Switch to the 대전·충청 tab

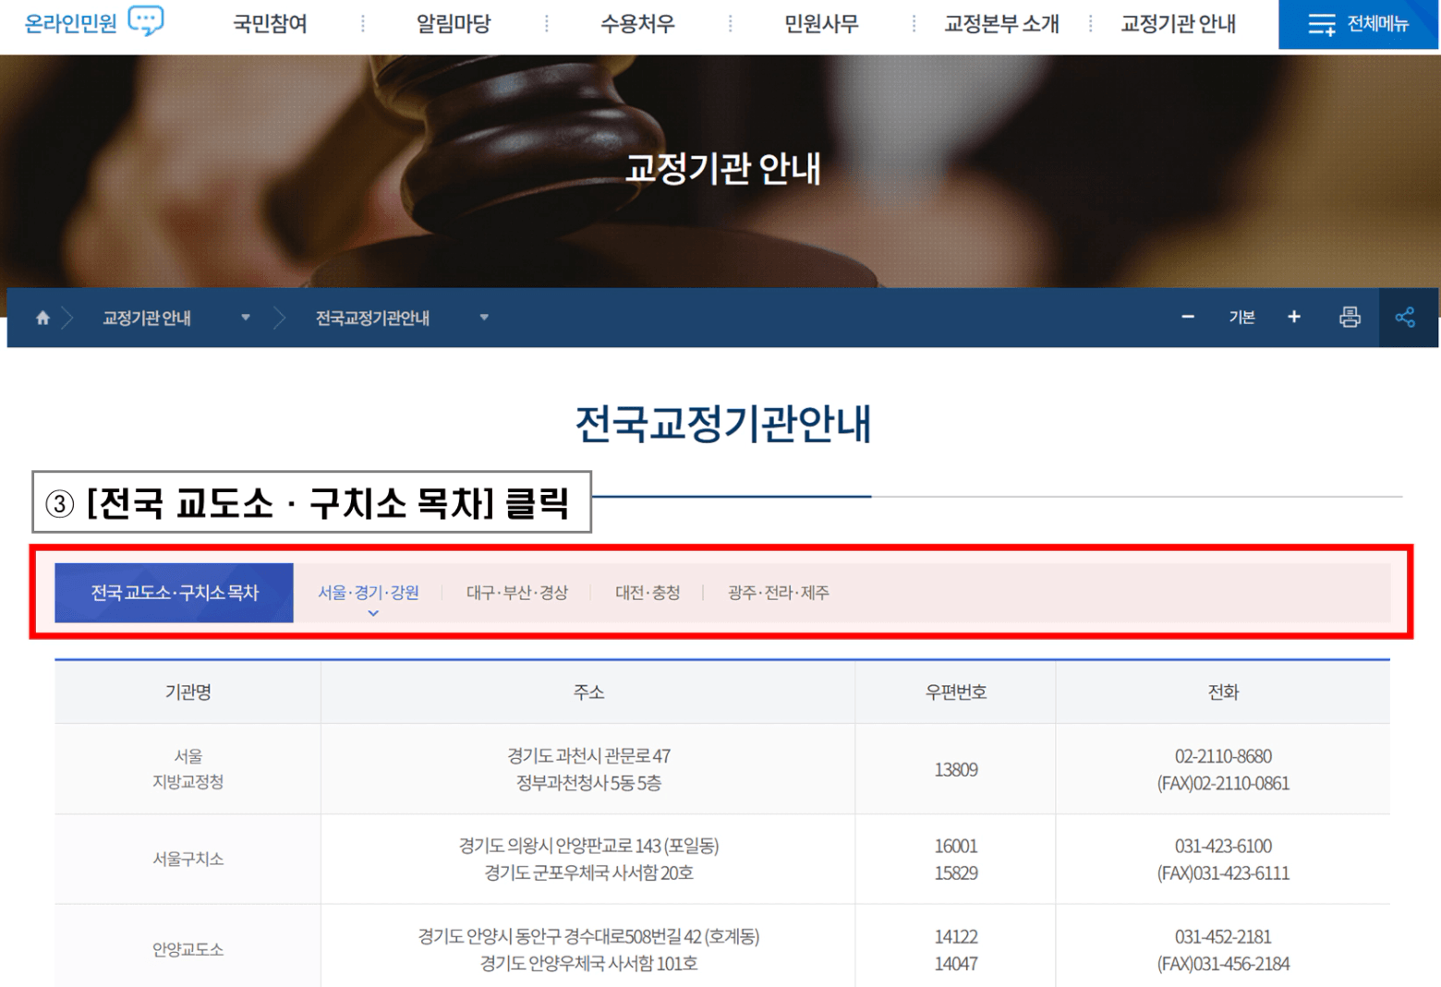tap(648, 593)
